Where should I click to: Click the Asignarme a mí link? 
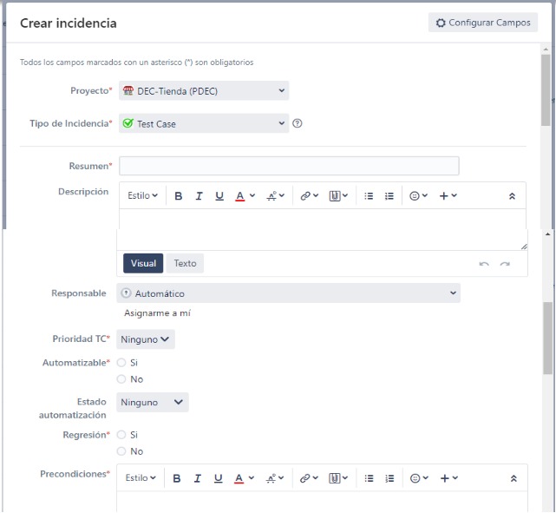[157, 313]
